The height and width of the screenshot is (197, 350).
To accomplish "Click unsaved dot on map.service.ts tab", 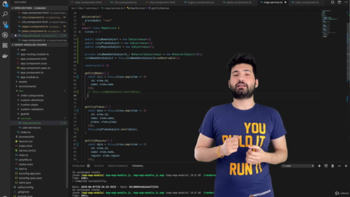I will [x=285, y=2].
